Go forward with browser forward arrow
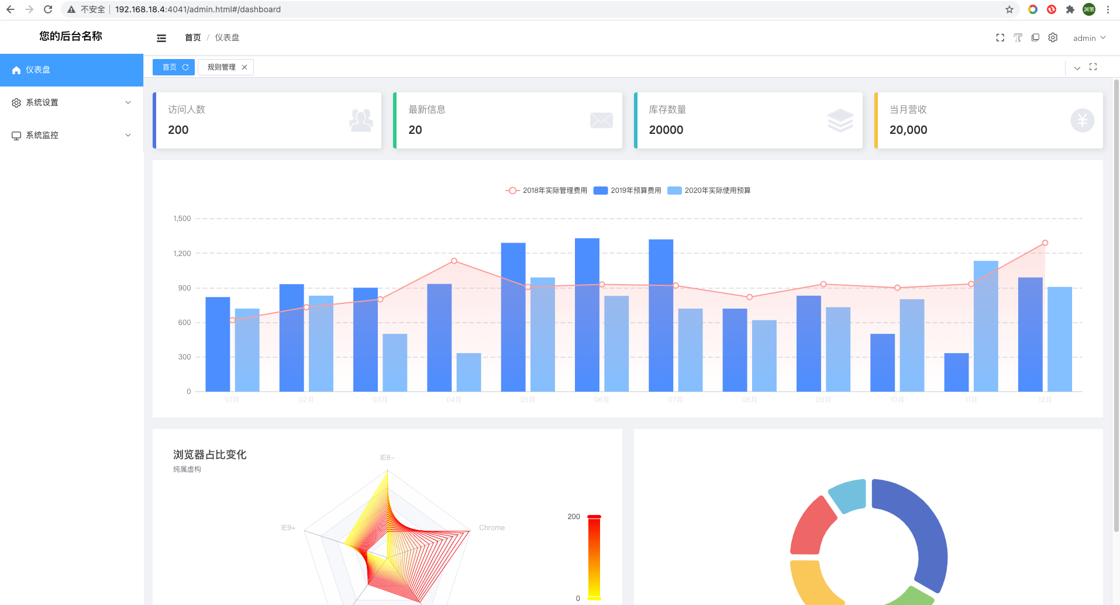 (29, 9)
